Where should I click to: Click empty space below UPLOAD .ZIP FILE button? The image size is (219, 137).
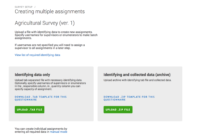pyautogui.click(x=118, y=117)
